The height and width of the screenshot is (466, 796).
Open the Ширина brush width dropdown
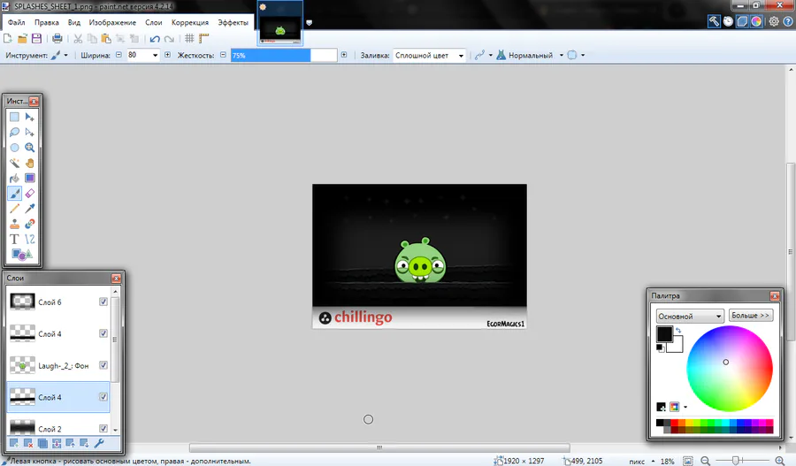click(x=155, y=55)
